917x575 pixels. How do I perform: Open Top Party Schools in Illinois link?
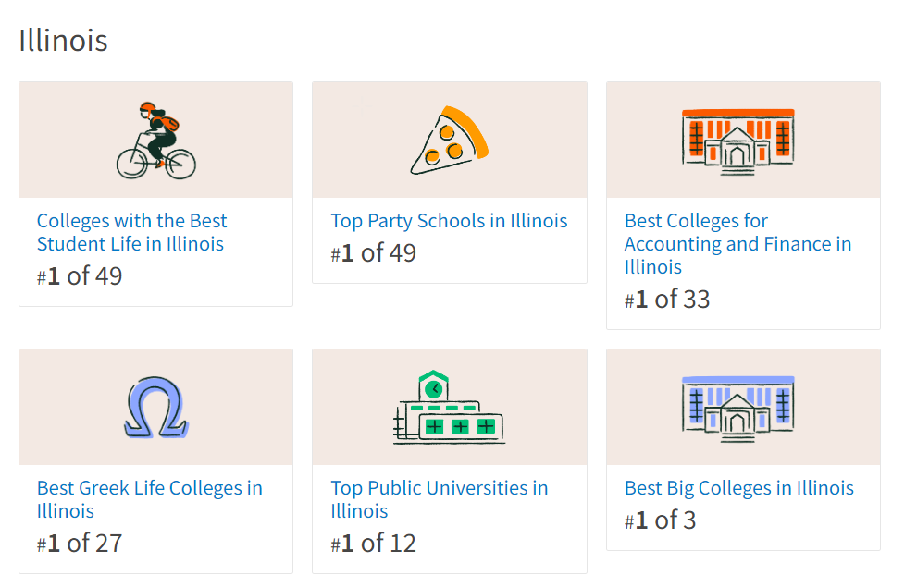pos(449,221)
